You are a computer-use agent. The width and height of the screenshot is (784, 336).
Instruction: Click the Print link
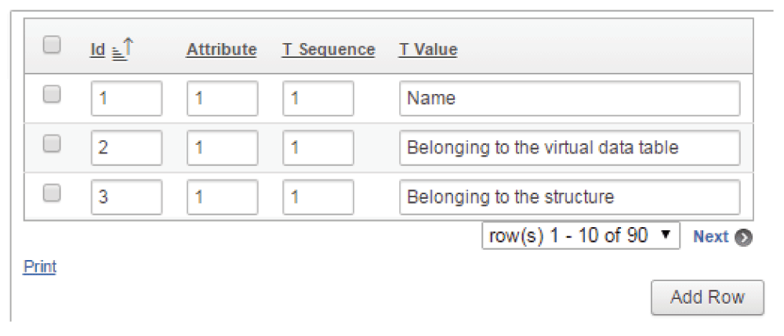(40, 267)
